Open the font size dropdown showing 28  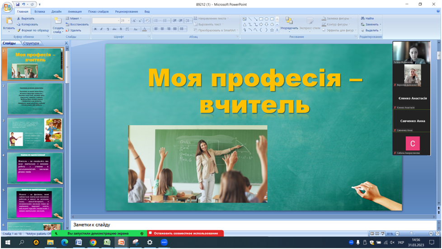point(128,20)
